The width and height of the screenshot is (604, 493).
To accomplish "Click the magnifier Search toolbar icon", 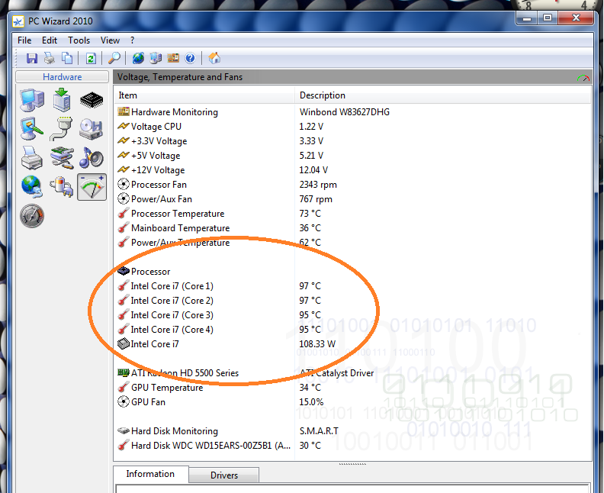I will (x=114, y=58).
